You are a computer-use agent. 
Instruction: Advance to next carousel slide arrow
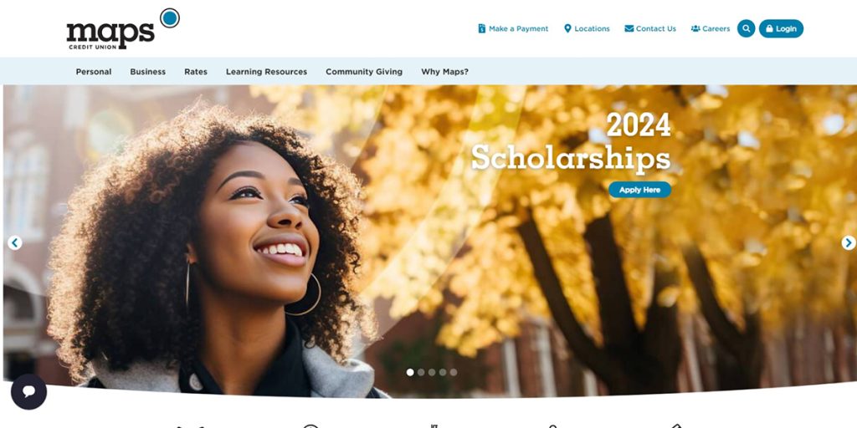849,243
